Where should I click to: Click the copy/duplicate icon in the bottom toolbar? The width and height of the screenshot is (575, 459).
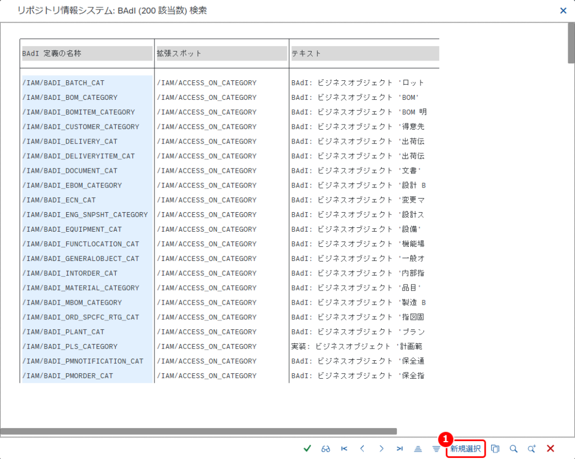[495, 448]
